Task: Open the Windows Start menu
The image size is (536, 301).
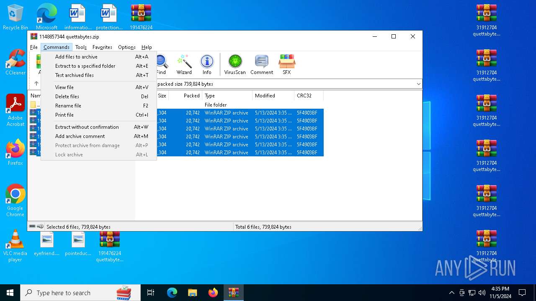Action: [10, 293]
